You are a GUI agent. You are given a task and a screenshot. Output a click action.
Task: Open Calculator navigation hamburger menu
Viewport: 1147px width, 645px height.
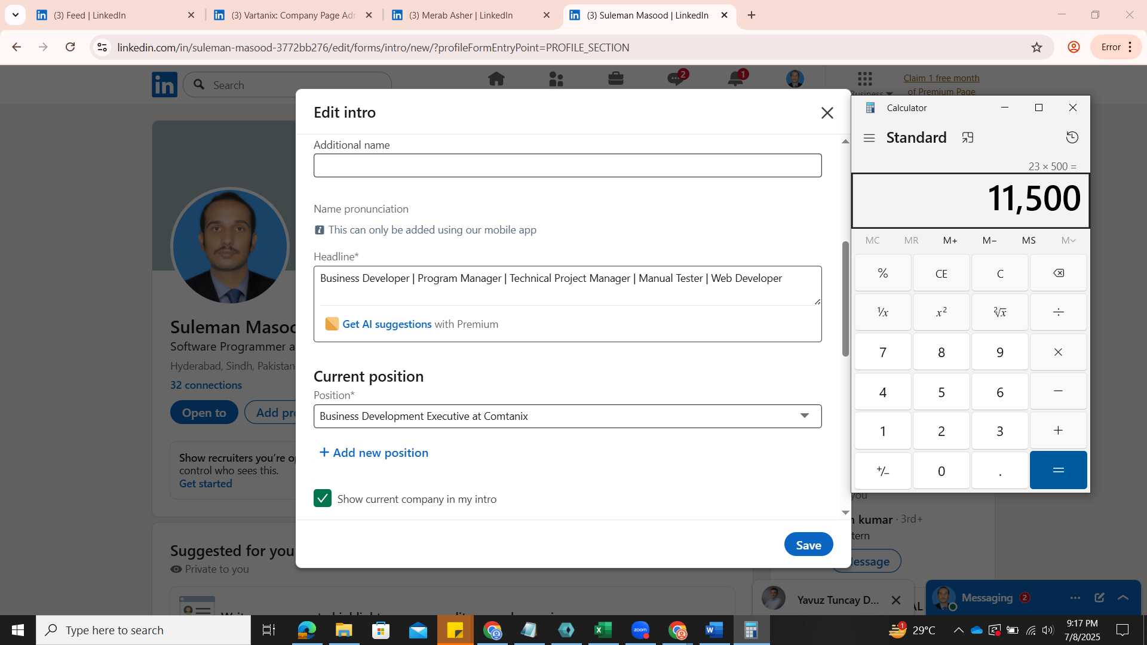[x=869, y=138]
